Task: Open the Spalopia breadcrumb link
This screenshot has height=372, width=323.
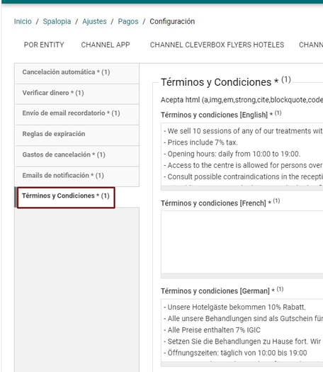Action: [57, 21]
